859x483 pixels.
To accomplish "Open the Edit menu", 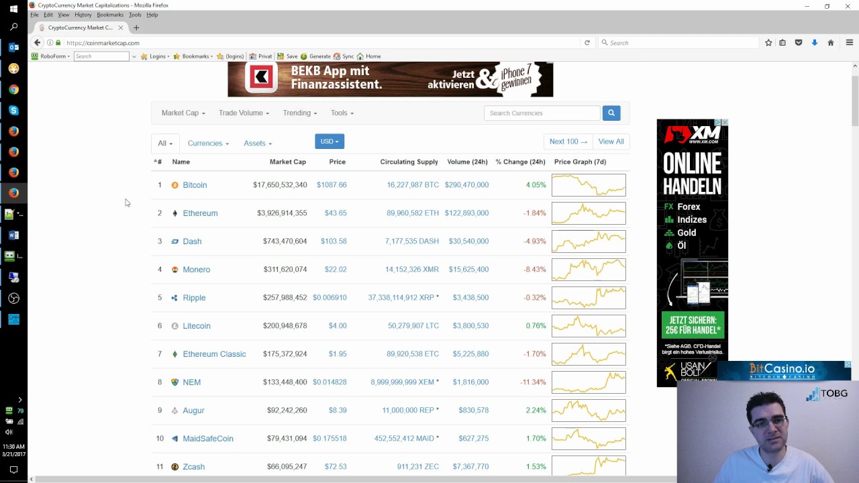I will tap(48, 15).
